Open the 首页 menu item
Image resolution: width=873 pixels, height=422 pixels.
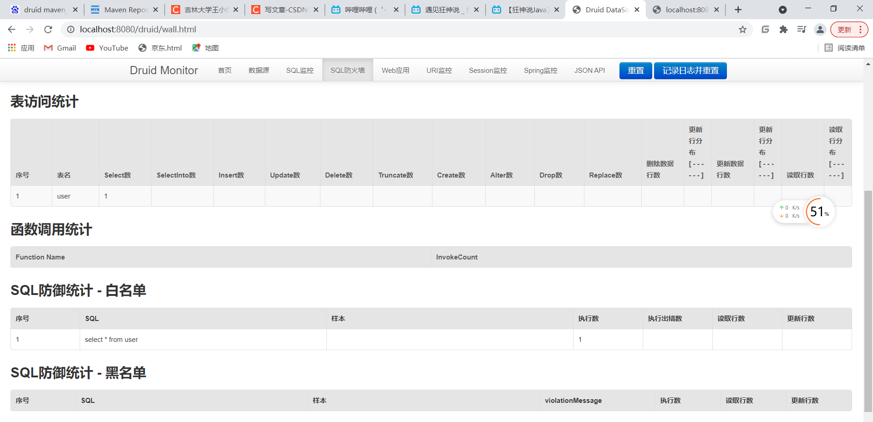pos(225,71)
